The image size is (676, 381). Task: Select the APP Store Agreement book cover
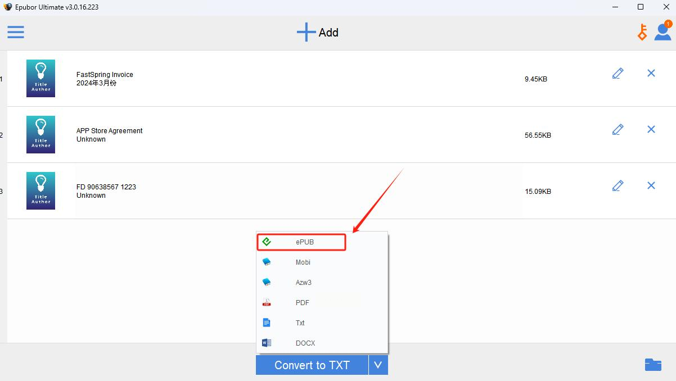pos(40,134)
